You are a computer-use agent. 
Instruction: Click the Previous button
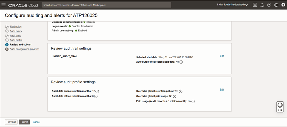click(x=11, y=122)
